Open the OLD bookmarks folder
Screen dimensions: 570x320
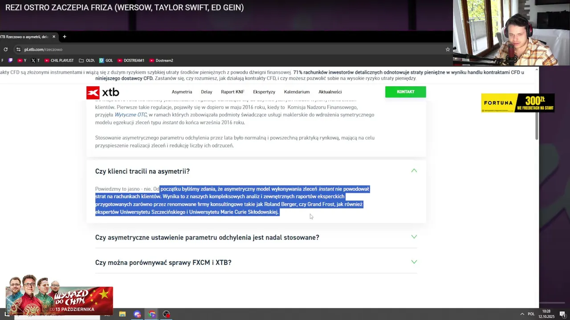click(x=86, y=60)
